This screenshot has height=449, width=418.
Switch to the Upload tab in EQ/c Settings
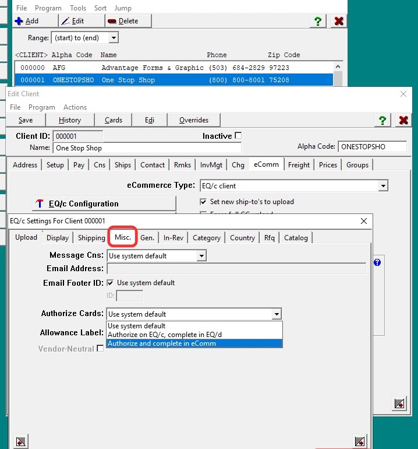point(26,237)
